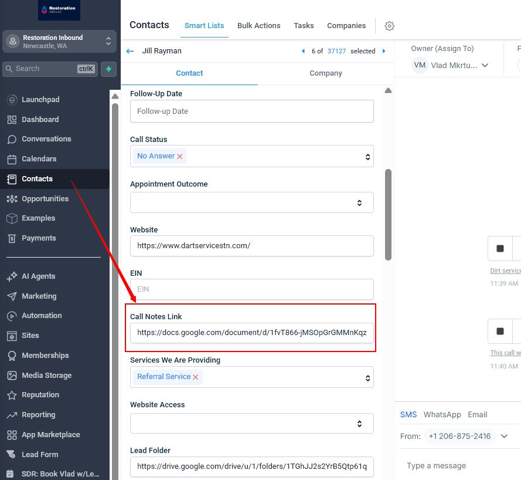Click the Call Notes Link input field

pos(251,333)
